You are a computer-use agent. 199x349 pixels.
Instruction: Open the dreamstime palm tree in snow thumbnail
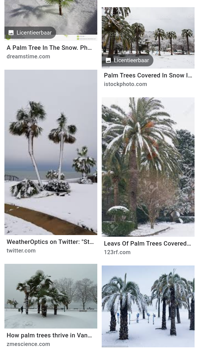[x=51, y=20]
